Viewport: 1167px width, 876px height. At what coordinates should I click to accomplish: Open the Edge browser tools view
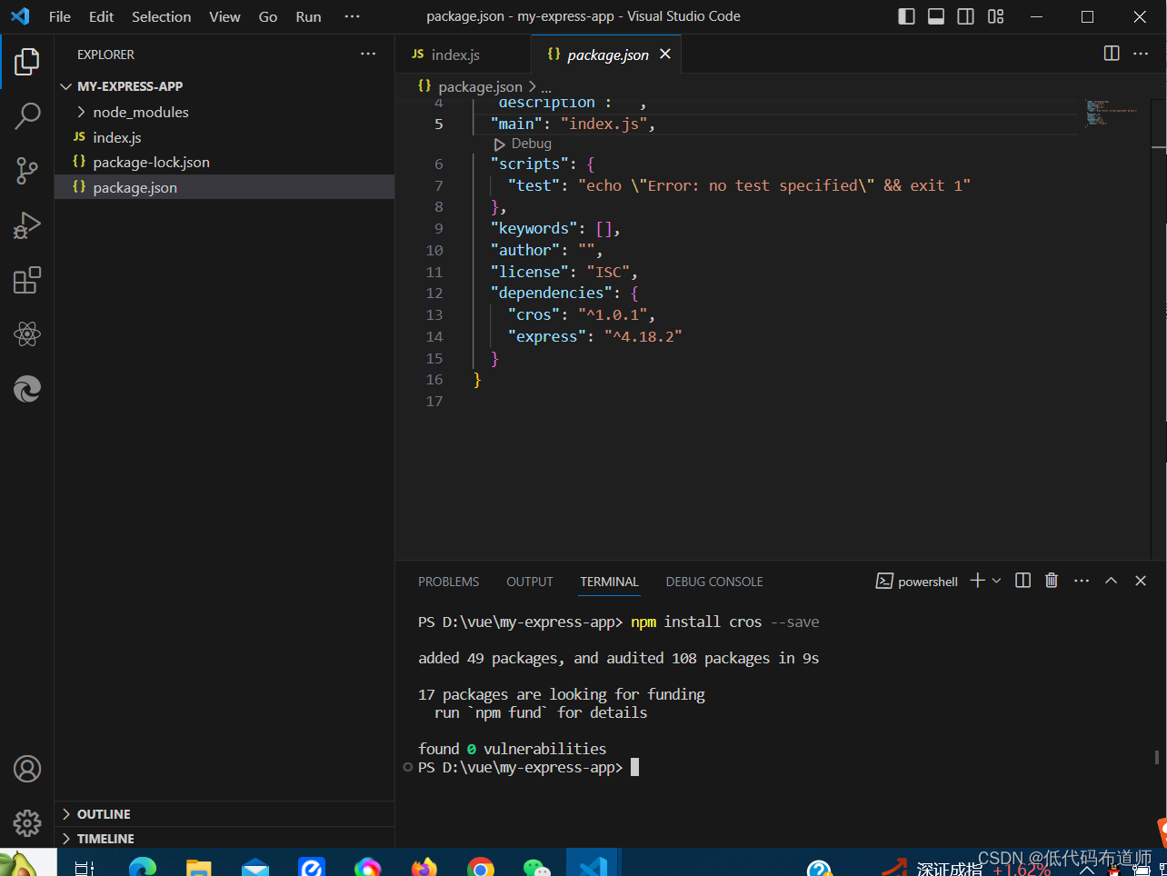click(x=27, y=389)
